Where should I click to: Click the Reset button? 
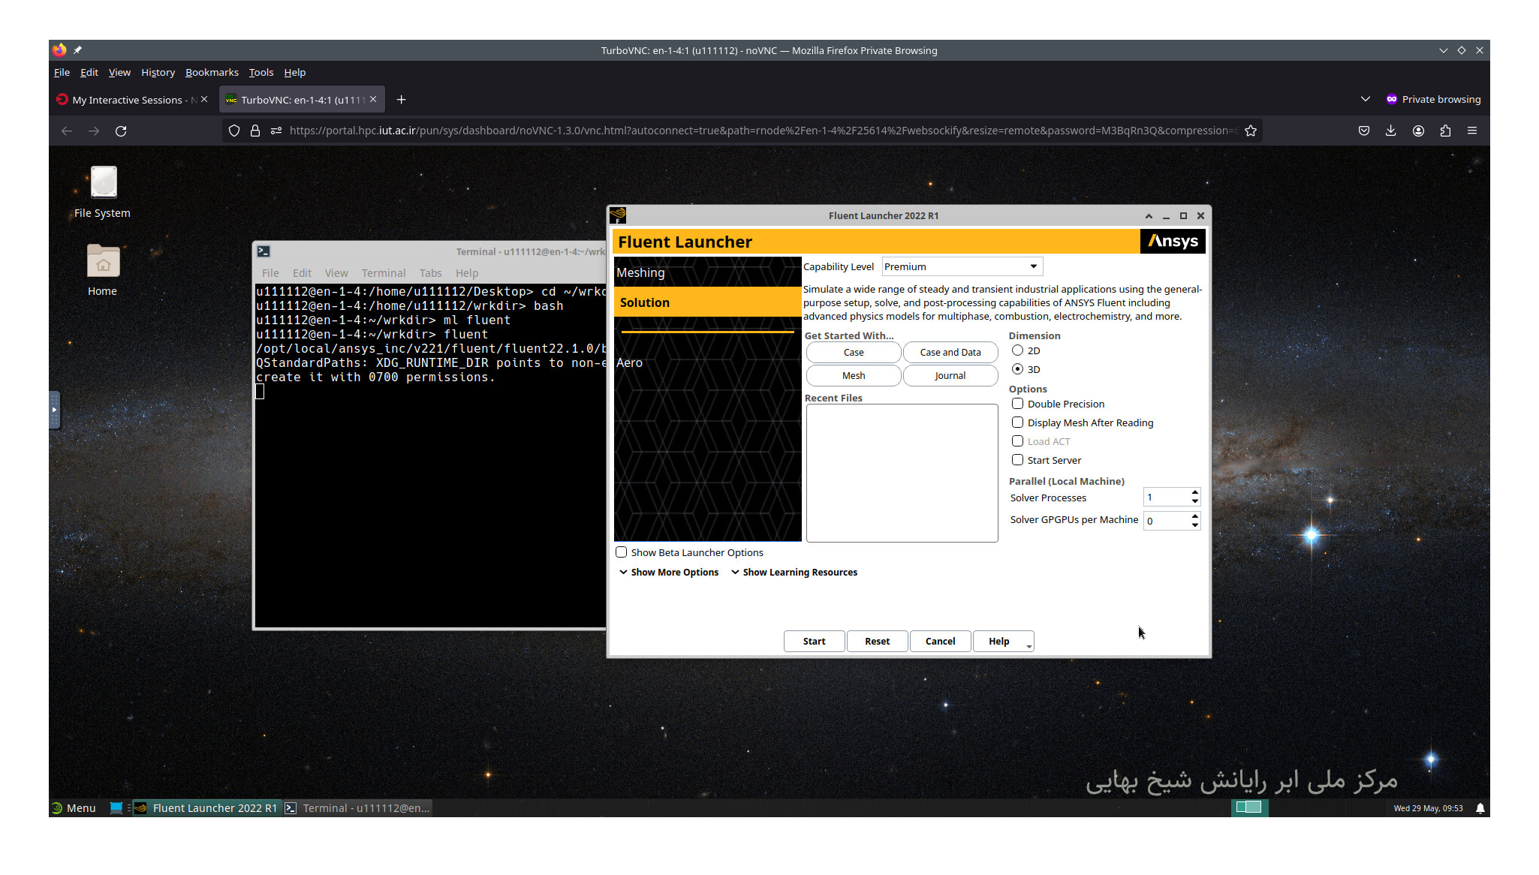pyautogui.click(x=877, y=641)
